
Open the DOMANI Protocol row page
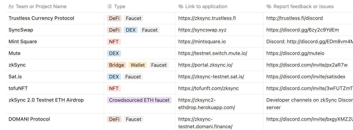[x=29, y=119]
